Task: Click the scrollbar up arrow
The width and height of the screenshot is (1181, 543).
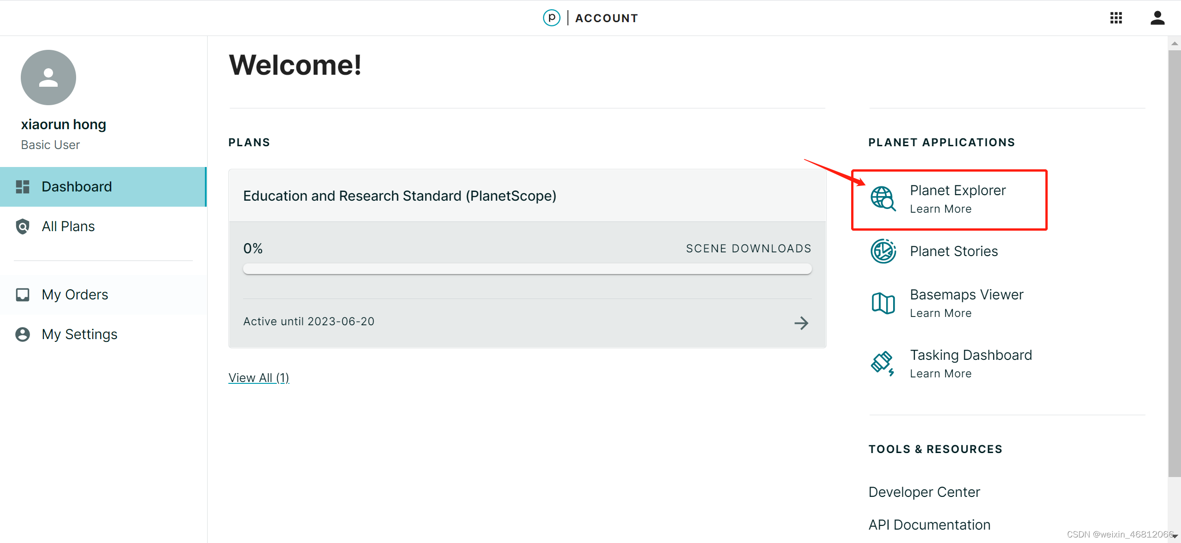Action: pyautogui.click(x=1174, y=43)
